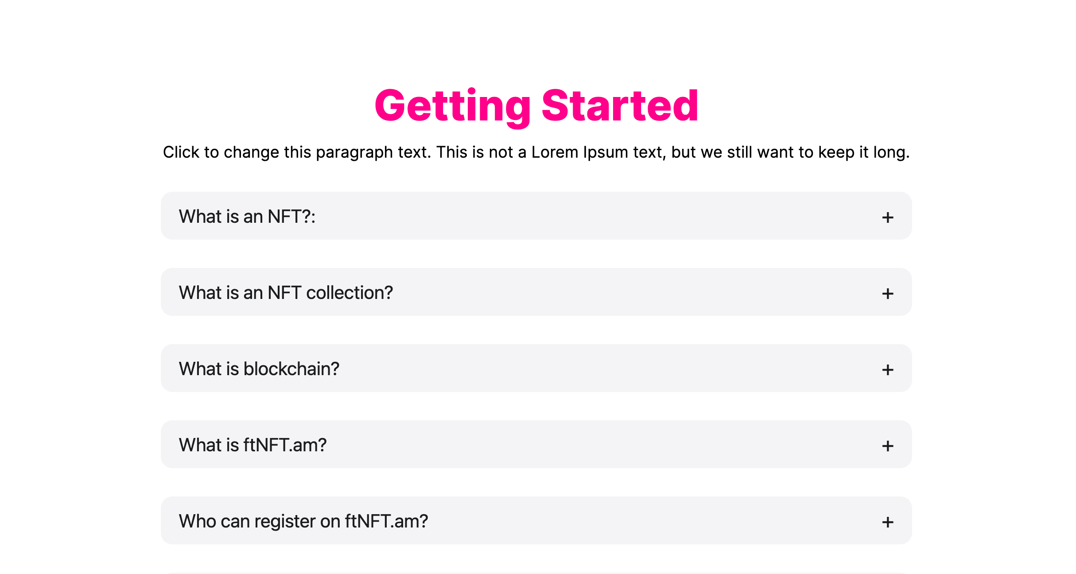
Task: Click the 'Click to change this paragraph text.' sentence
Action: click(x=297, y=152)
